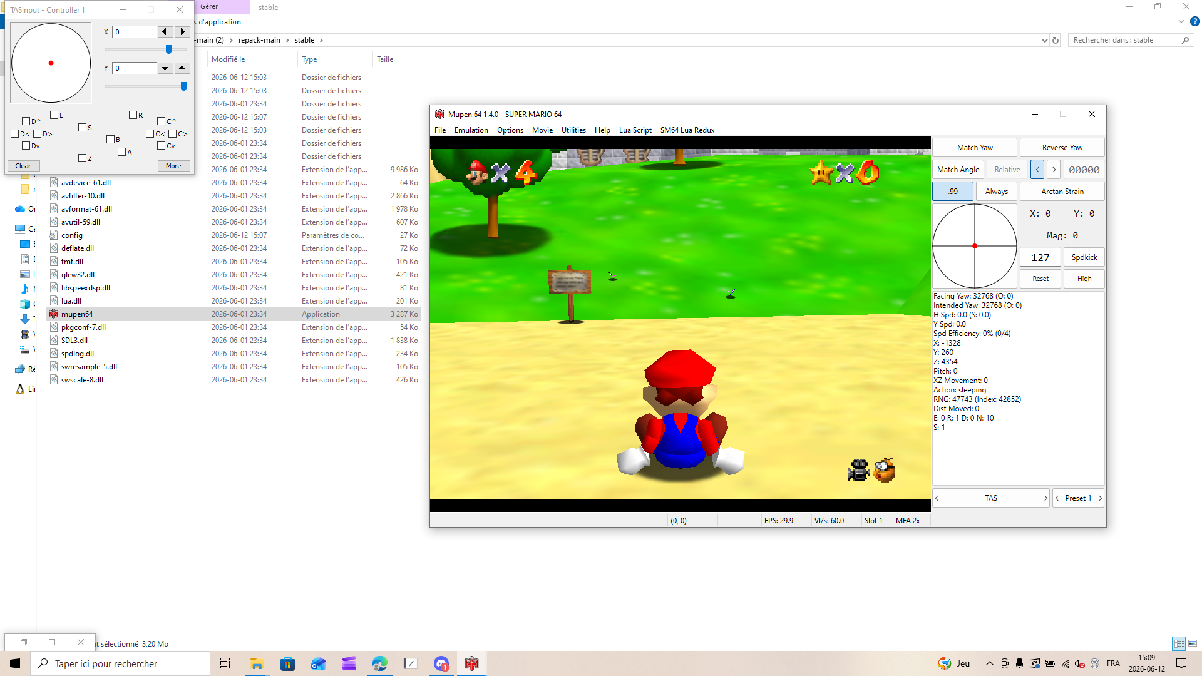
Task: Click left chevron beside Relative button
Action: (1037, 170)
